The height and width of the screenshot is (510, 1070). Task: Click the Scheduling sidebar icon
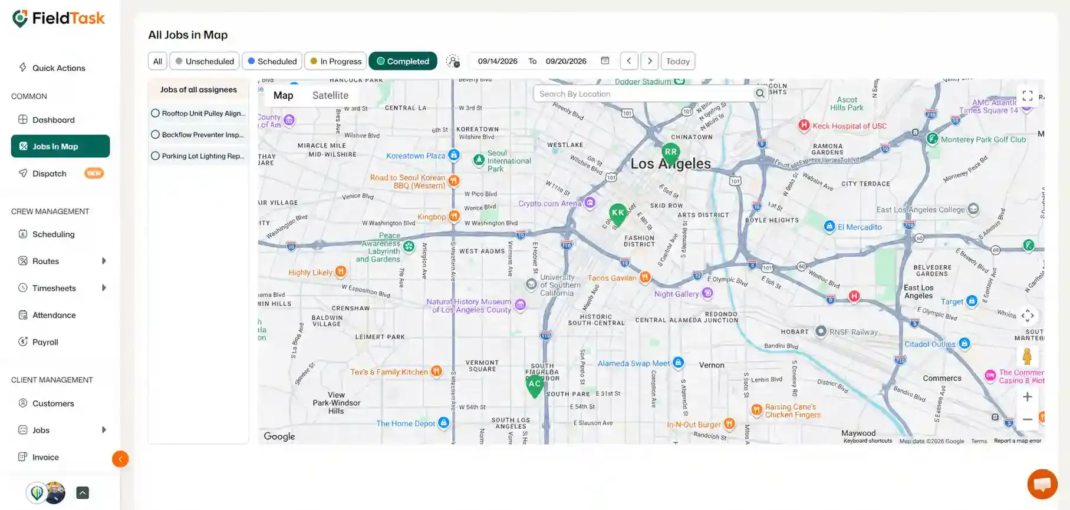click(23, 234)
